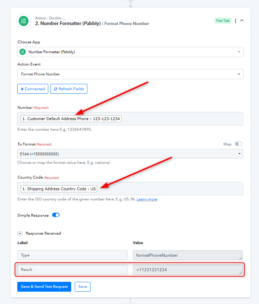Click the Number Formatter app icon in header

pyautogui.click(x=24, y=21)
